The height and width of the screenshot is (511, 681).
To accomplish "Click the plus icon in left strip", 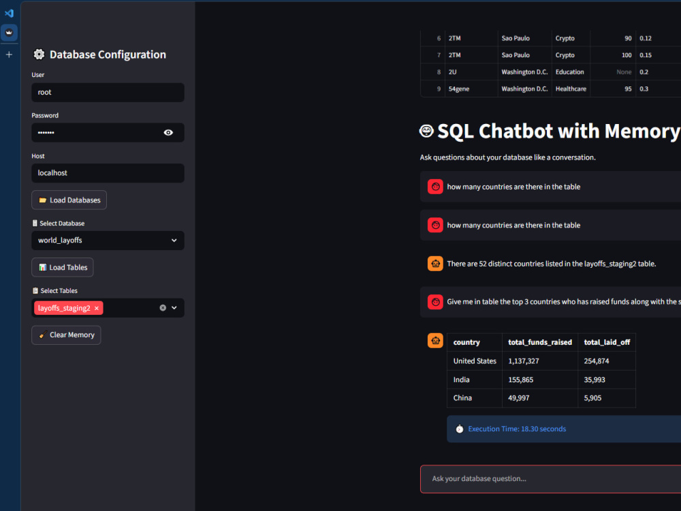I will pyautogui.click(x=9, y=55).
